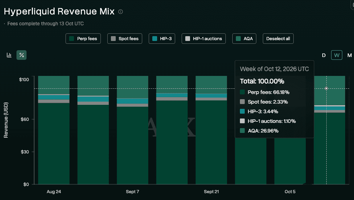Toggle the Spot fees series filter
This screenshot has width=354, height=200.
pos(125,39)
